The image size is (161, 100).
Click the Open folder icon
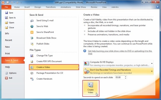click(x=6, y=22)
